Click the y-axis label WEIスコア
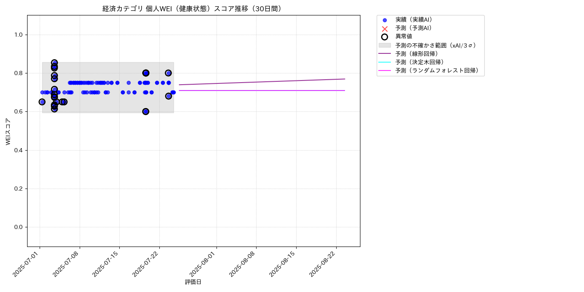584x292 pixels. point(8,131)
